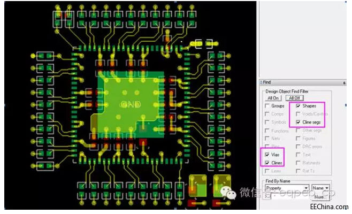Enable the Text find filter checkbox
This screenshot has height=214, width=352.
point(299,154)
